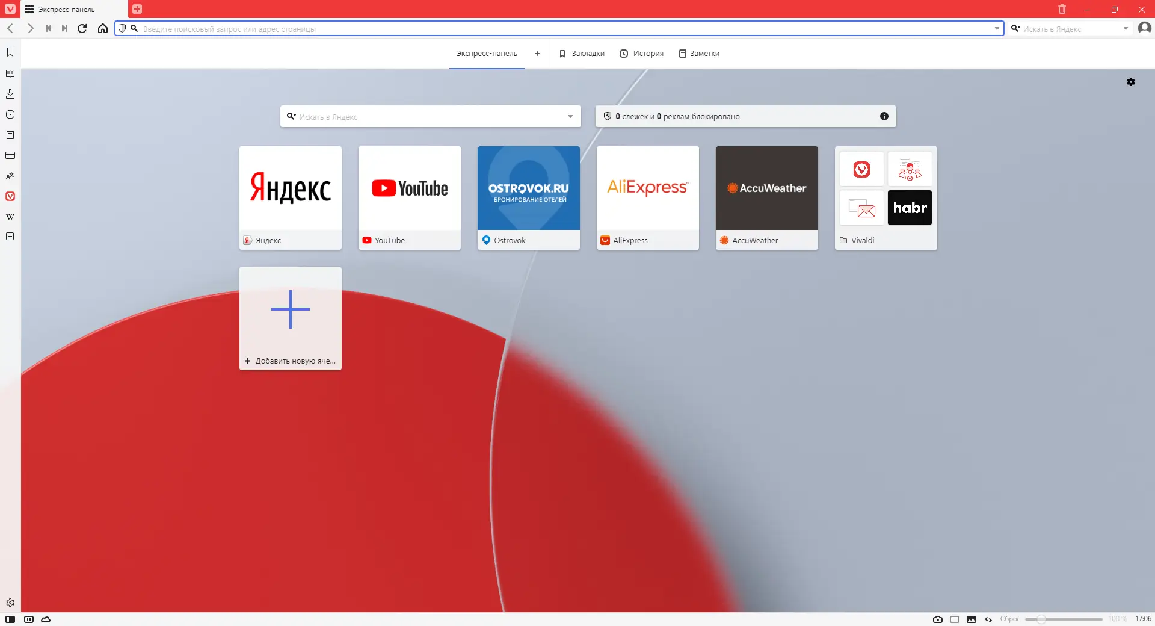Expand search engine dropdown in toolbar
The image size is (1155, 626).
(1126, 28)
